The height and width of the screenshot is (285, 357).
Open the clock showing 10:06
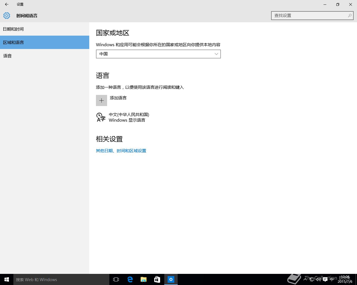(345, 279)
